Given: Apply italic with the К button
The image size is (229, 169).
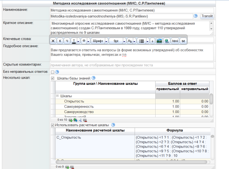Looking at the screenshot, I should point(60,41).
